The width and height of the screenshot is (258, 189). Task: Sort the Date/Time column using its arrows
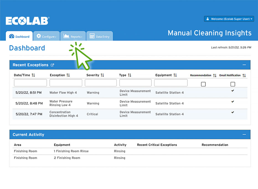[33, 75]
